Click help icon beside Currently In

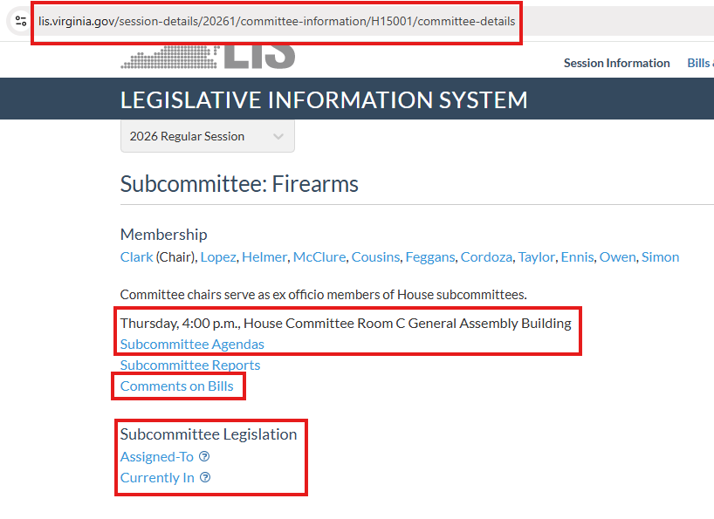(x=205, y=477)
